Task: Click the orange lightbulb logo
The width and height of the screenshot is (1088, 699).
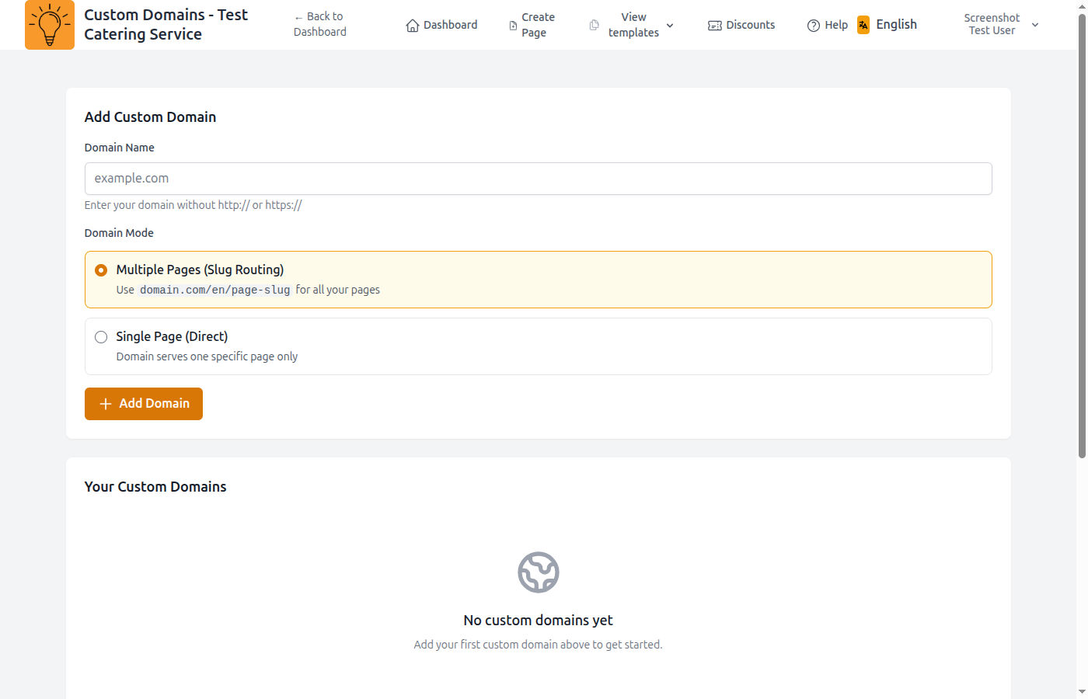Action: pos(50,25)
